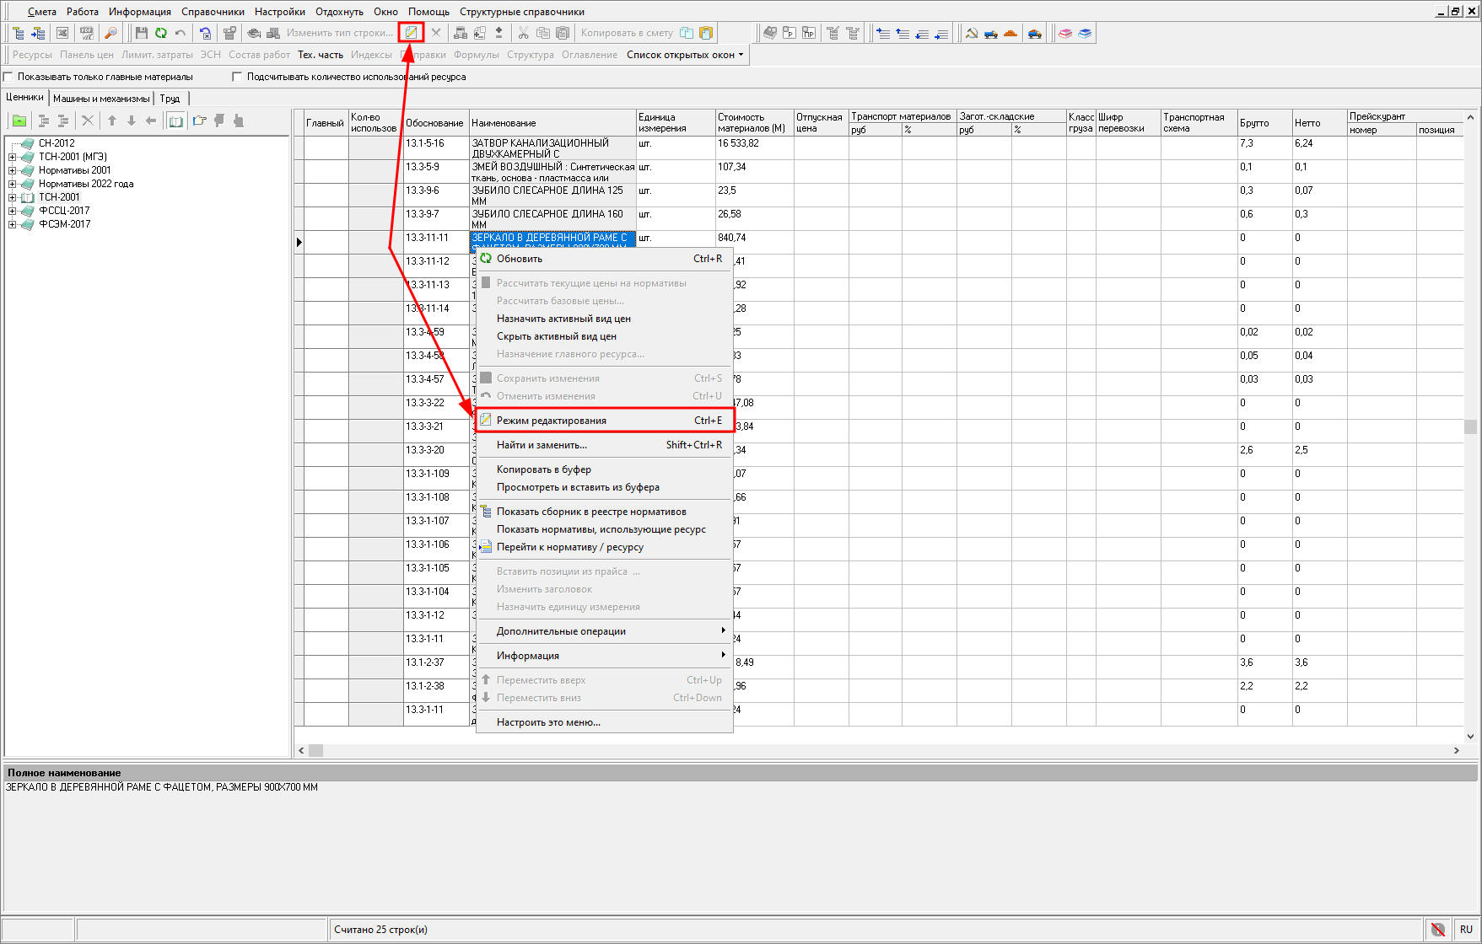
Task: Click the scissors cut icon
Action: coord(523,33)
